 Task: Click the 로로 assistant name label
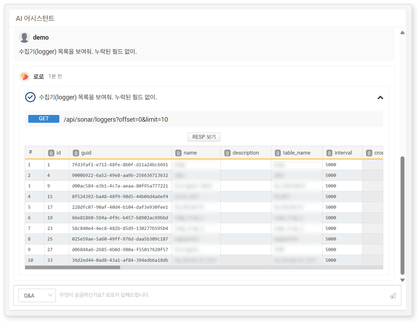click(39, 77)
